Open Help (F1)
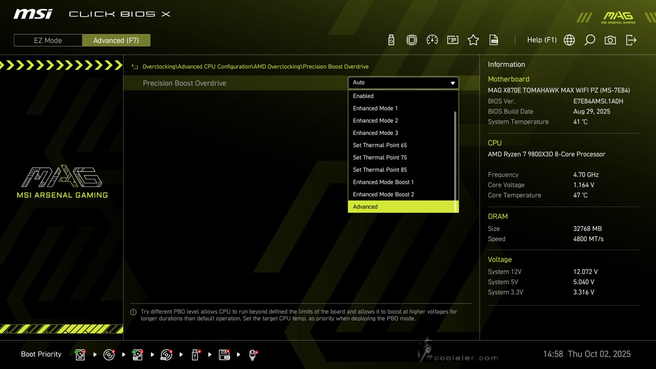Image resolution: width=656 pixels, height=369 pixels. pos(542,40)
